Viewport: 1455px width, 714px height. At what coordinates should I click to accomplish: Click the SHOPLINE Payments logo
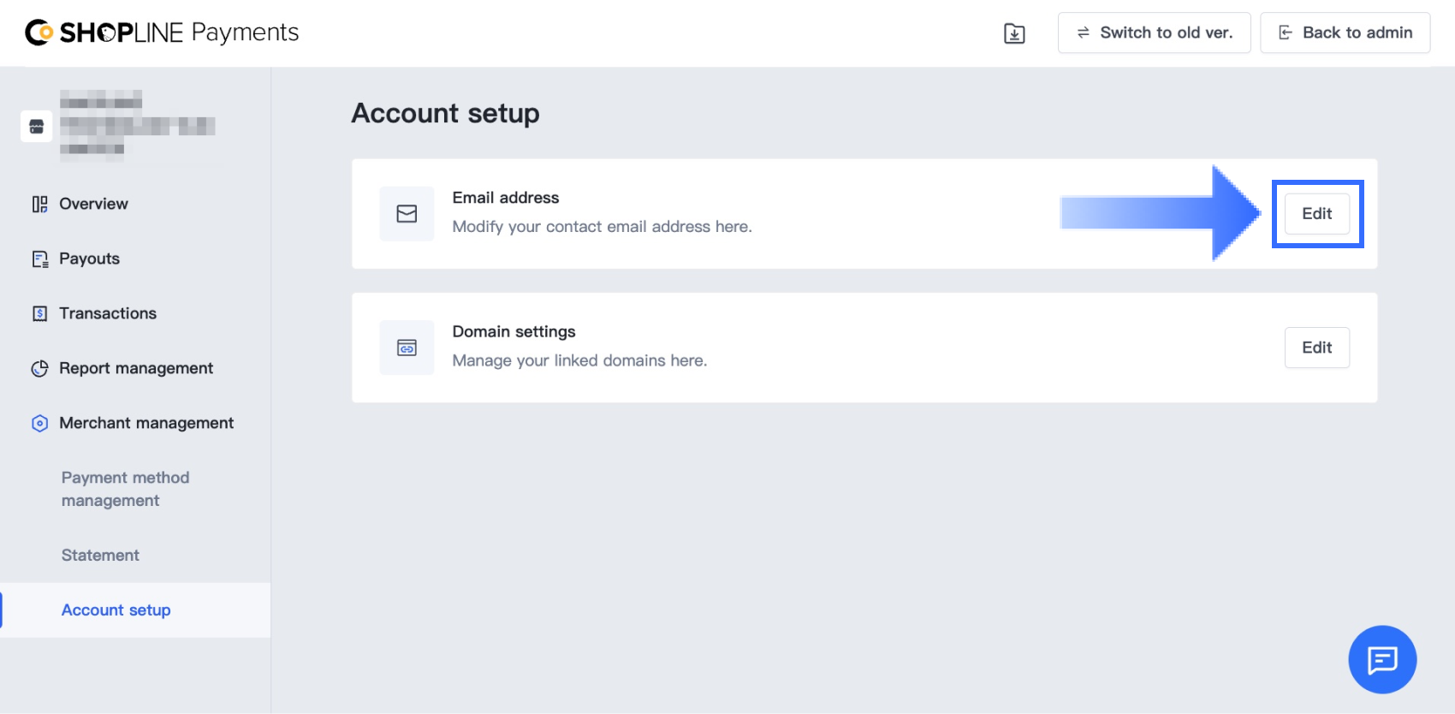coord(162,33)
